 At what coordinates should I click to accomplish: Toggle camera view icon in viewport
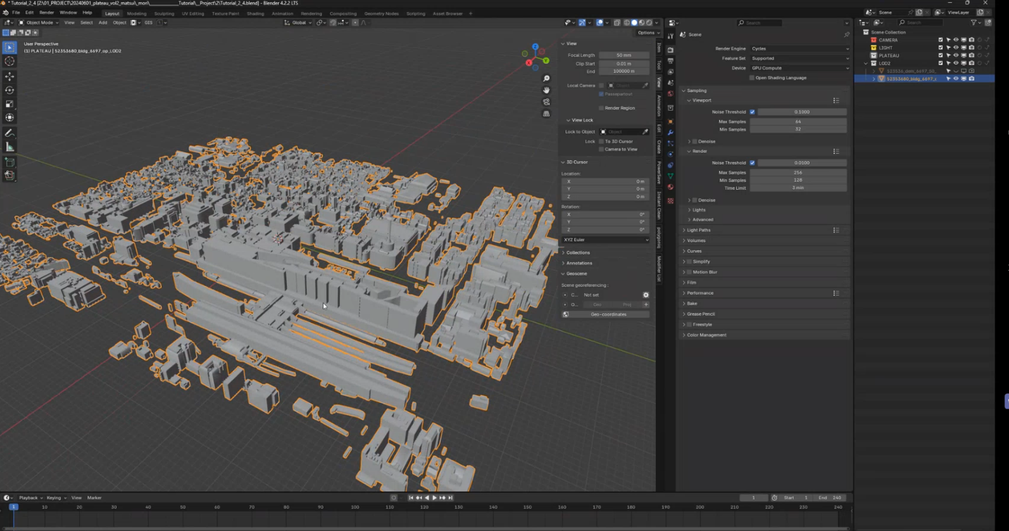point(546,102)
